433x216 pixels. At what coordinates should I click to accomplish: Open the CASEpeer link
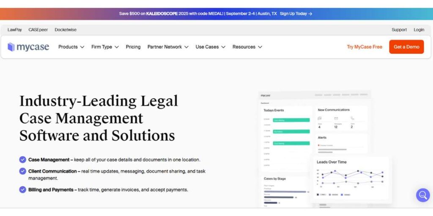pos(38,30)
